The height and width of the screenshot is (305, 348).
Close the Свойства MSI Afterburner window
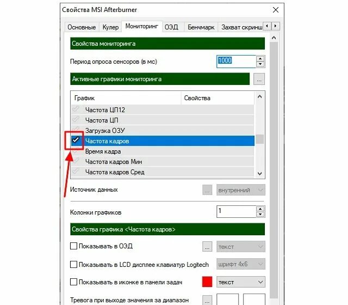(x=276, y=10)
